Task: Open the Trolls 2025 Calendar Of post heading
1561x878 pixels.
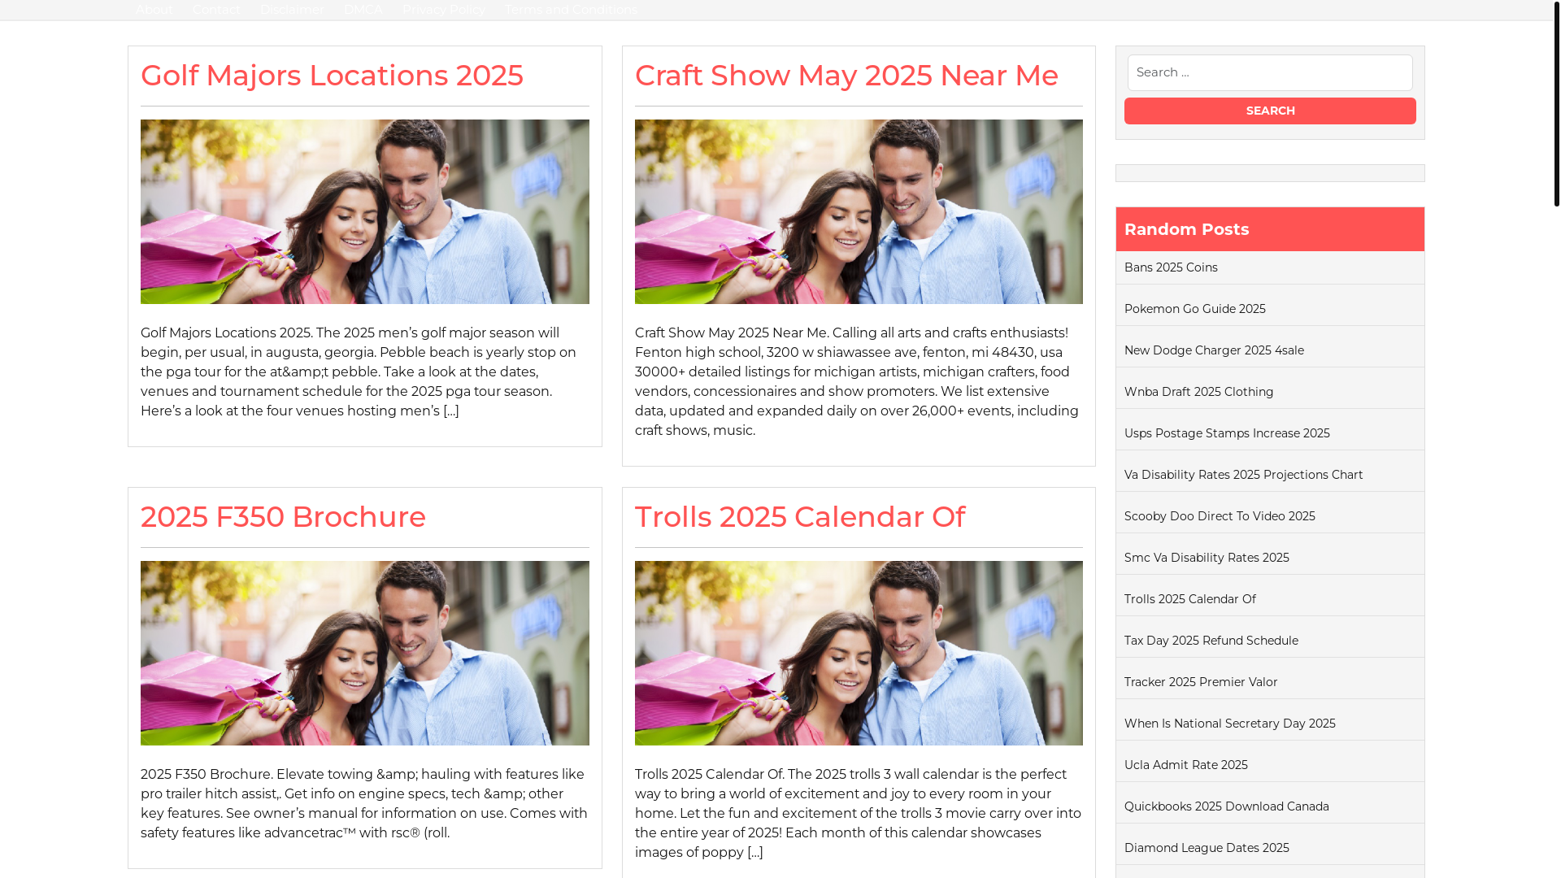Action: click(800, 516)
